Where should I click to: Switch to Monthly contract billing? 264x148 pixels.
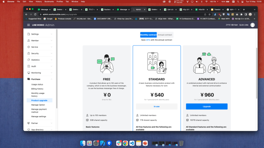[148, 35]
